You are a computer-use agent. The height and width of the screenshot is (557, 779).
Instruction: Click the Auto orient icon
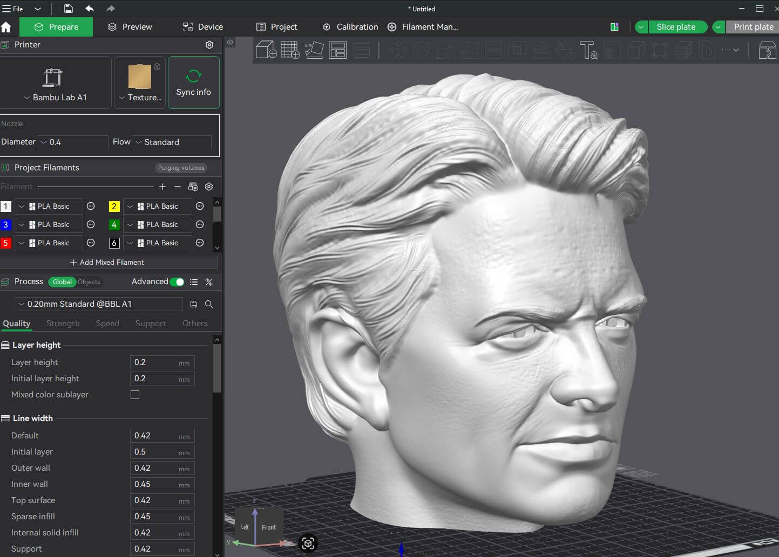tap(314, 50)
